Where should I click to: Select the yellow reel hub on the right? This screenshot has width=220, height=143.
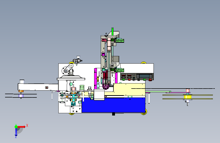click(x=188, y=97)
